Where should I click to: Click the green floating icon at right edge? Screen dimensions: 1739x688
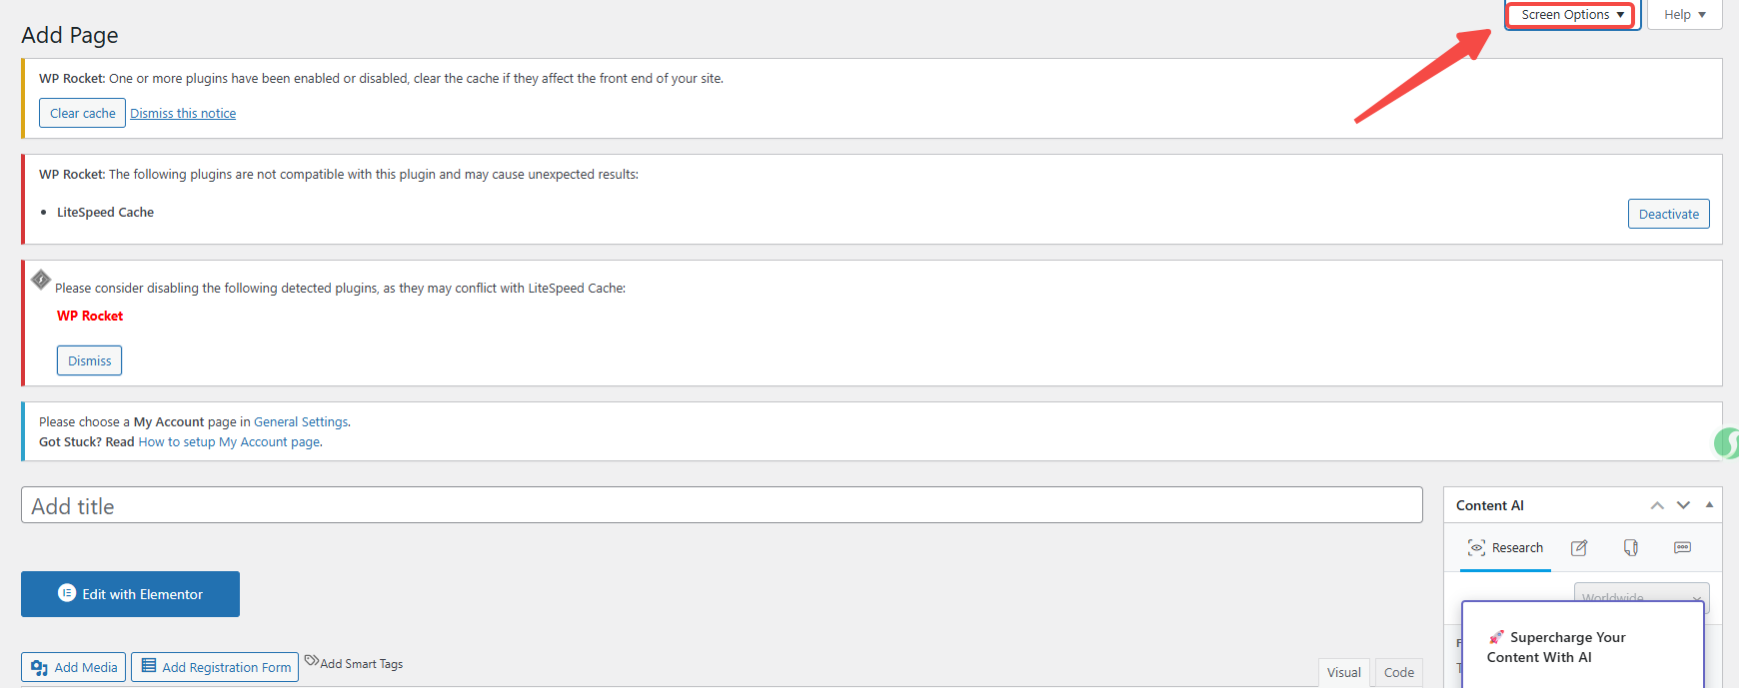pyautogui.click(x=1728, y=442)
